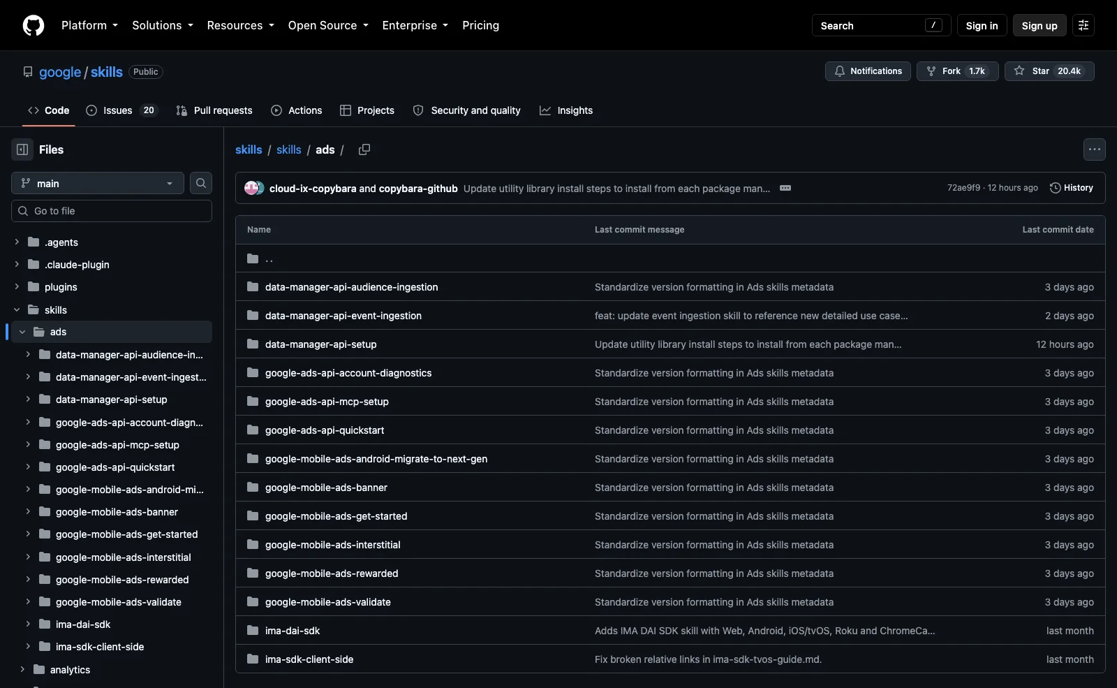Open the parent directory folder row
The width and height of the screenshot is (1117, 688).
pos(670,258)
